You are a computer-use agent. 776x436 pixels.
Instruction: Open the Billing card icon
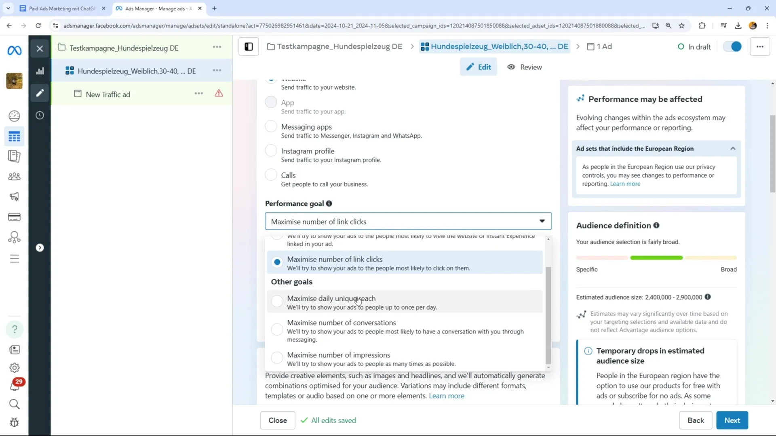(14, 217)
